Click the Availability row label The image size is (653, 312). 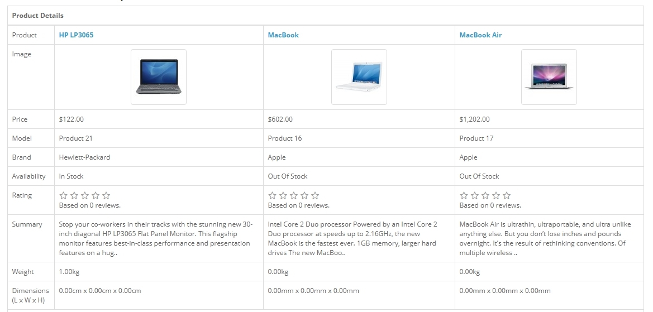(x=28, y=176)
